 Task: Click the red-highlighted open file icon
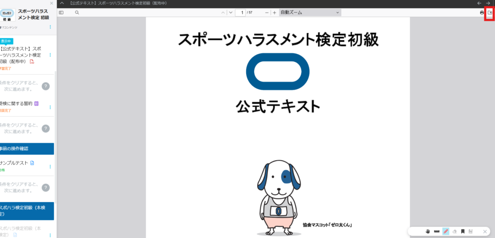point(489,13)
